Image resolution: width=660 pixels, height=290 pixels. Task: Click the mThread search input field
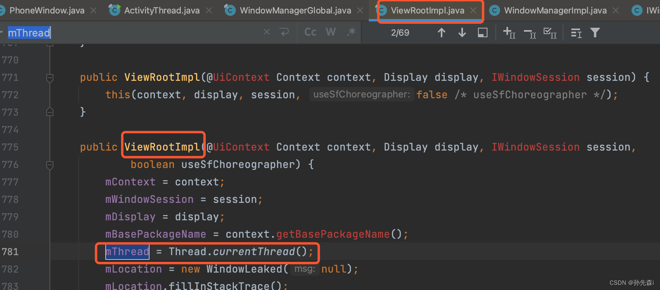pos(135,32)
